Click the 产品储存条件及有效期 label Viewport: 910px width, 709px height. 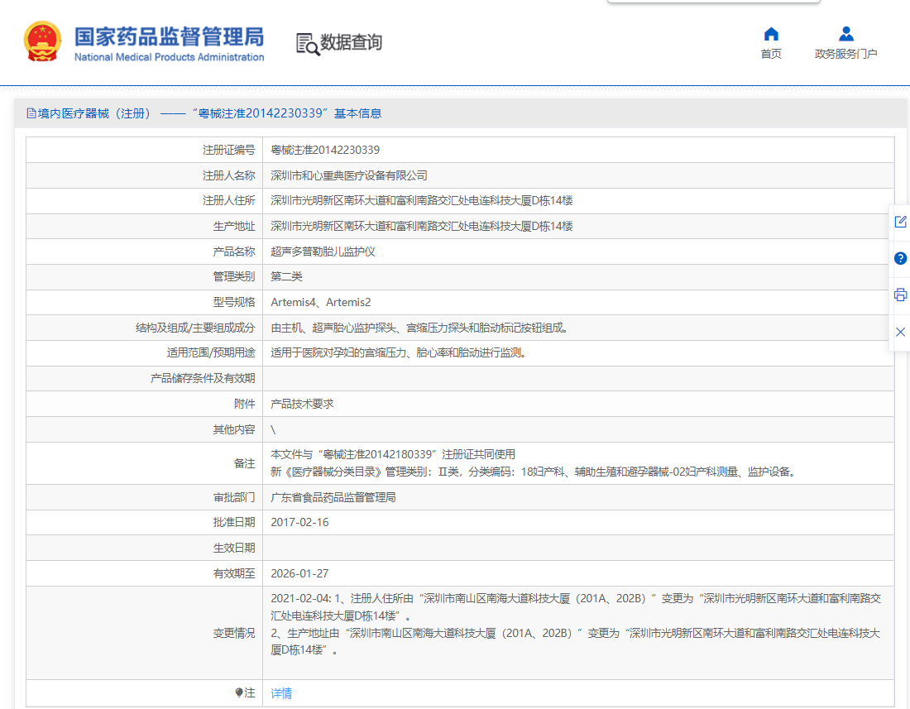click(203, 378)
